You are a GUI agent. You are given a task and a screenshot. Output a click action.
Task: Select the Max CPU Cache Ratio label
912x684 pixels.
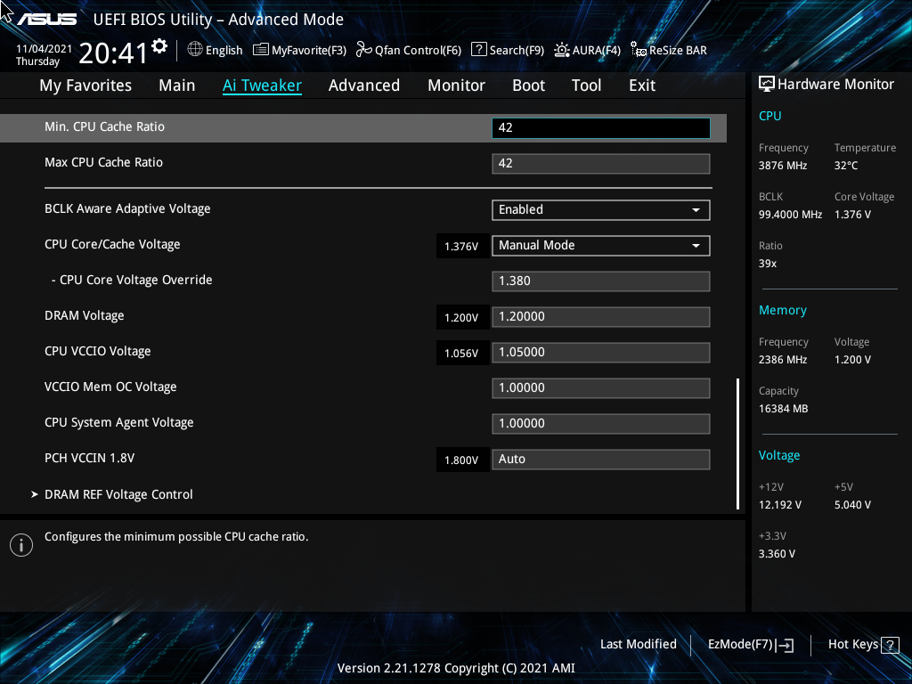103,162
